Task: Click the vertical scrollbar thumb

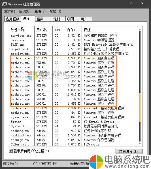Action: pos(140,107)
